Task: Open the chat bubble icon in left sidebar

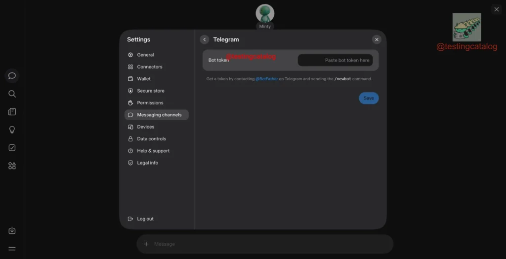Action: [x=12, y=76]
